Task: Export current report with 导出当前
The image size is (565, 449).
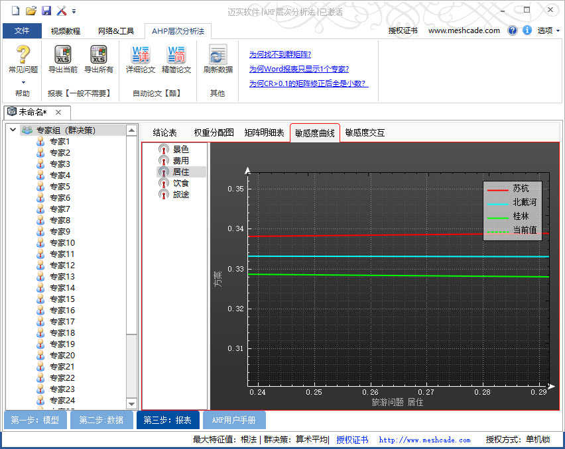Action: pos(63,59)
